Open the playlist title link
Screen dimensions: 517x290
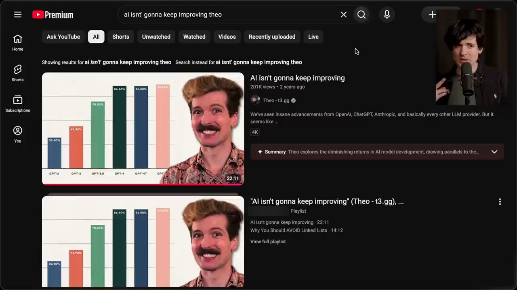coord(327,202)
